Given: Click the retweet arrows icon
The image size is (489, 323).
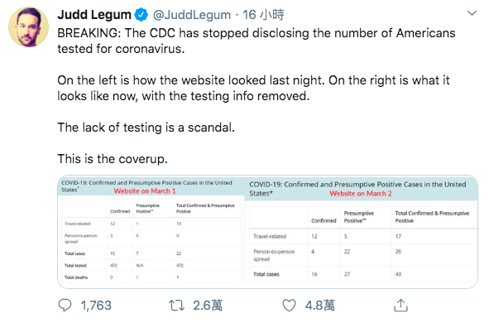Looking at the screenshot, I should pyautogui.click(x=176, y=306).
